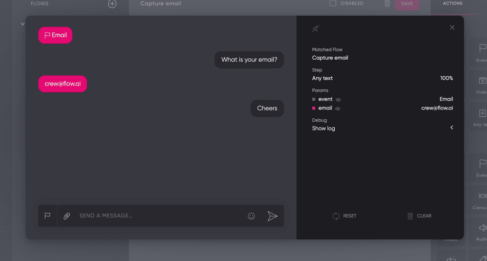
Task: Click the grey swatch beside event param
Action: pos(314,99)
